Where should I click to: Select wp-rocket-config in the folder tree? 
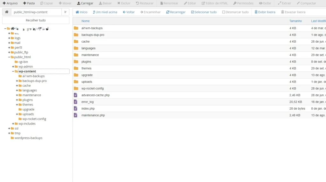(34, 119)
